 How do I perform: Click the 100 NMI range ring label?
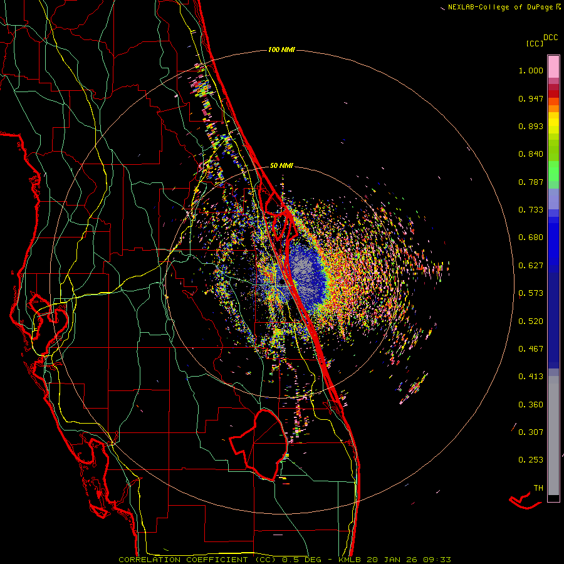point(281,50)
